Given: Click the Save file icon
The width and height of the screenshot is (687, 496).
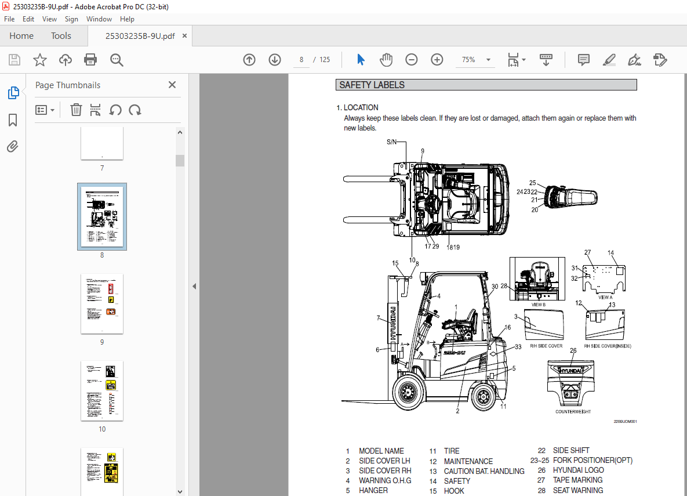Looking at the screenshot, I should (14, 60).
